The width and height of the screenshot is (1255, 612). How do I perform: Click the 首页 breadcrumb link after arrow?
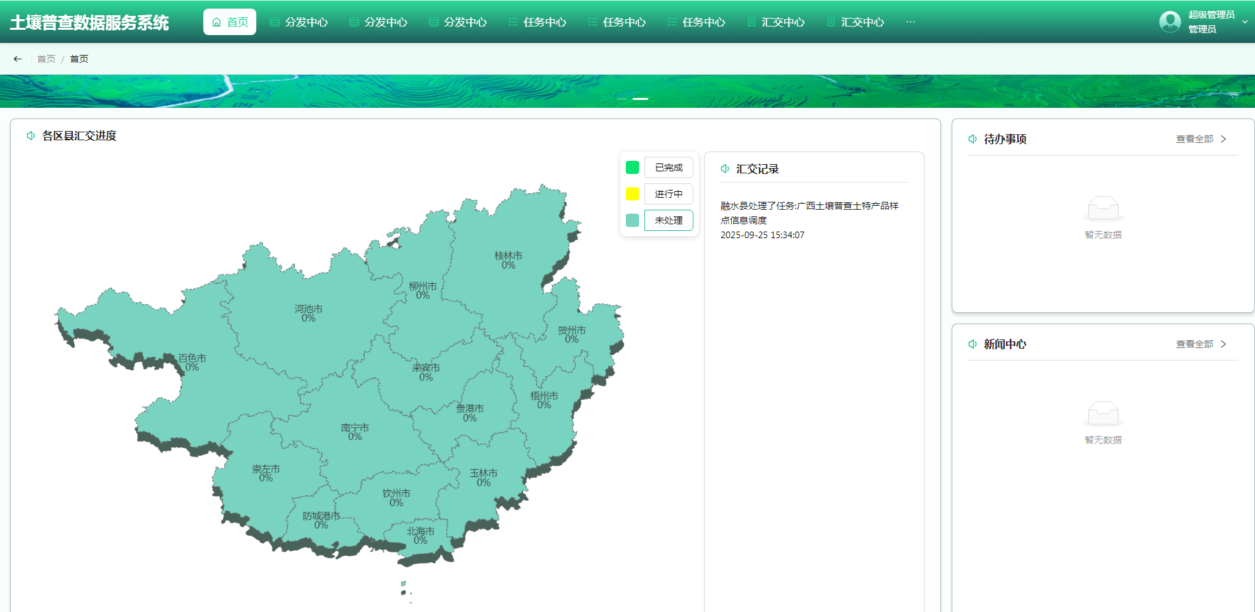46,59
